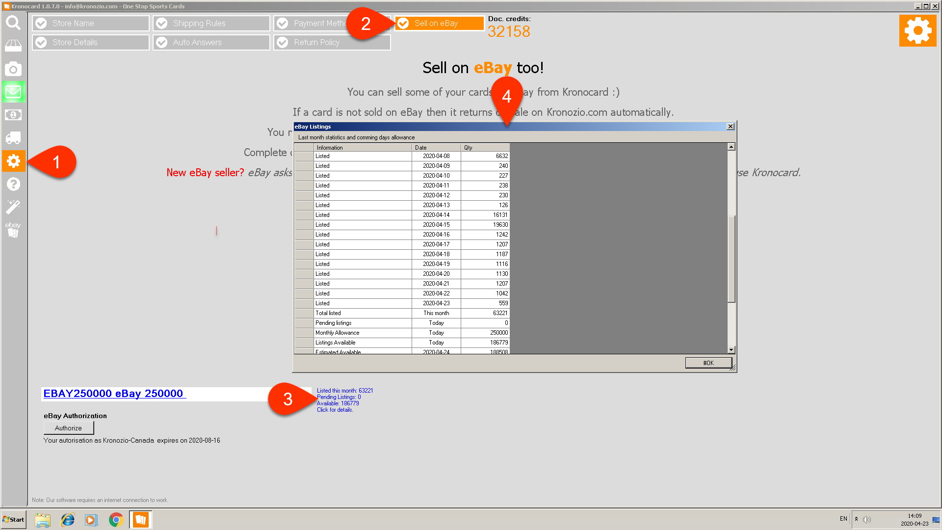Click the row selector for 2020-04-16
The height and width of the screenshot is (530, 942).
pos(304,235)
